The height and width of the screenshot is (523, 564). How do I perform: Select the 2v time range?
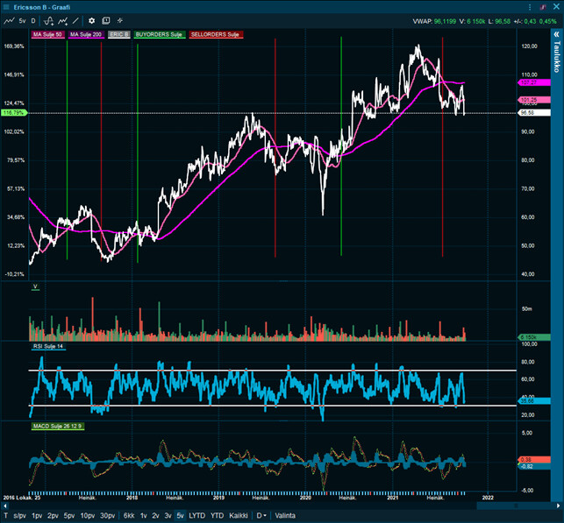tap(155, 516)
